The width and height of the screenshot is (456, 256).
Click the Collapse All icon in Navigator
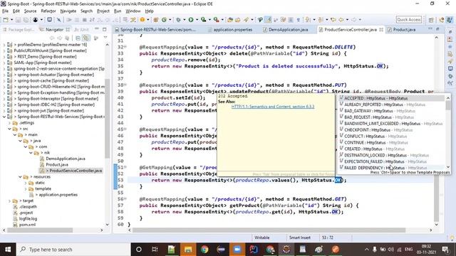point(78,38)
